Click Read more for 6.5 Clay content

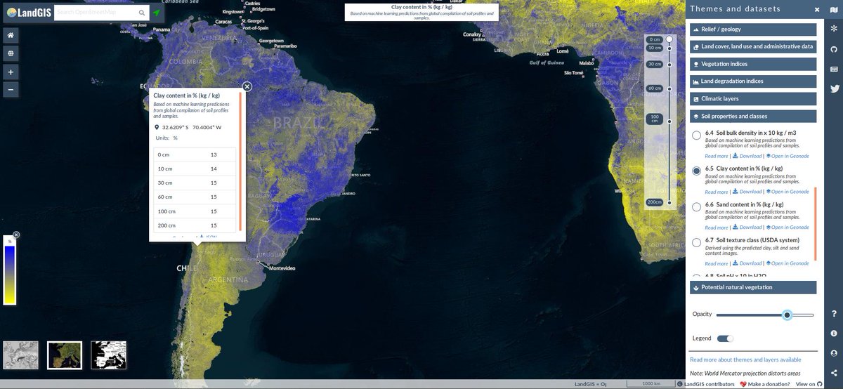[717, 192]
